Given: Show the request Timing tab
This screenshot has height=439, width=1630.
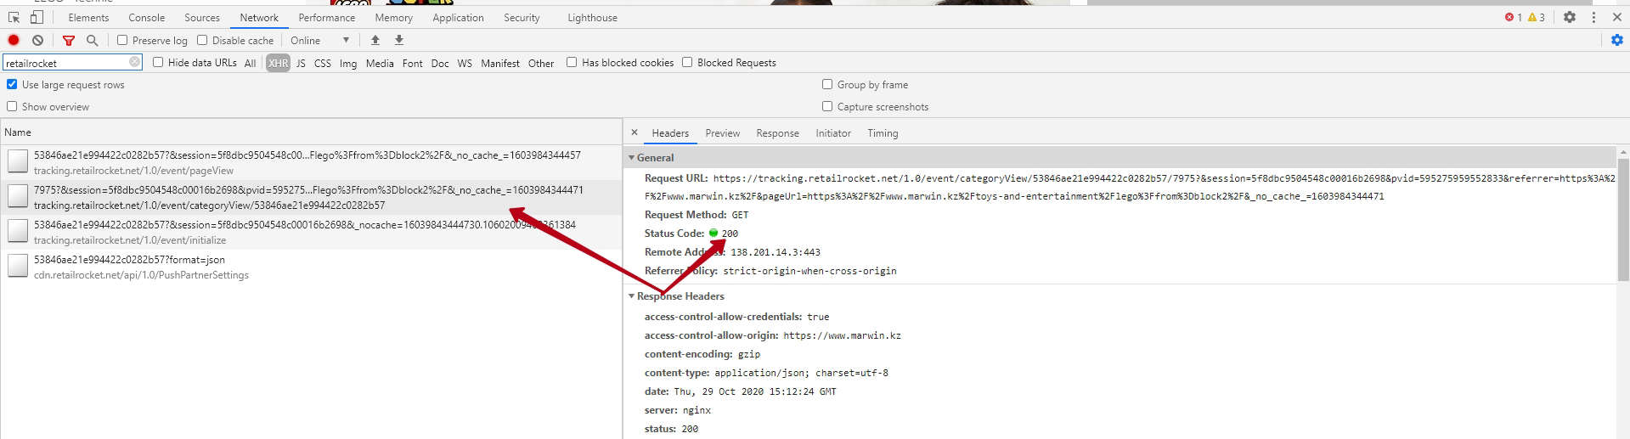Looking at the screenshot, I should [883, 133].
